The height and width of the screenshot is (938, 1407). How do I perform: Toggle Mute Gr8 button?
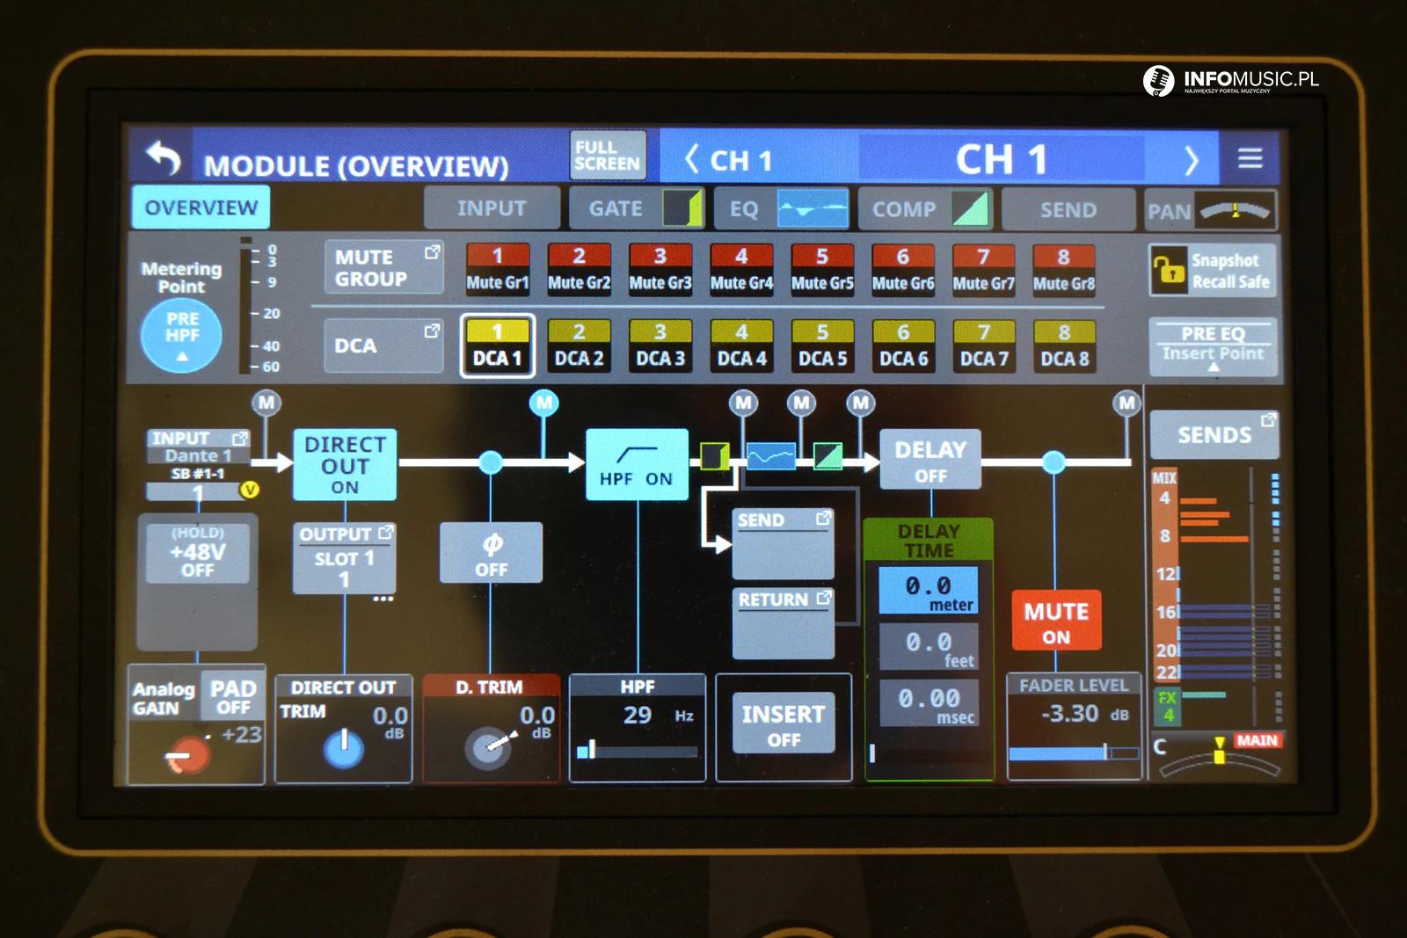click(1064, 270)
